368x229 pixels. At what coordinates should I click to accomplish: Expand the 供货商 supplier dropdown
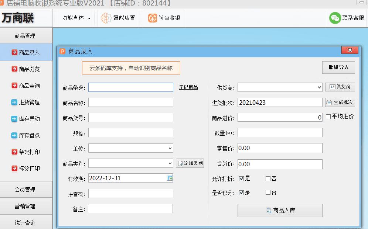pyautogui.click(x=320, y=87)
